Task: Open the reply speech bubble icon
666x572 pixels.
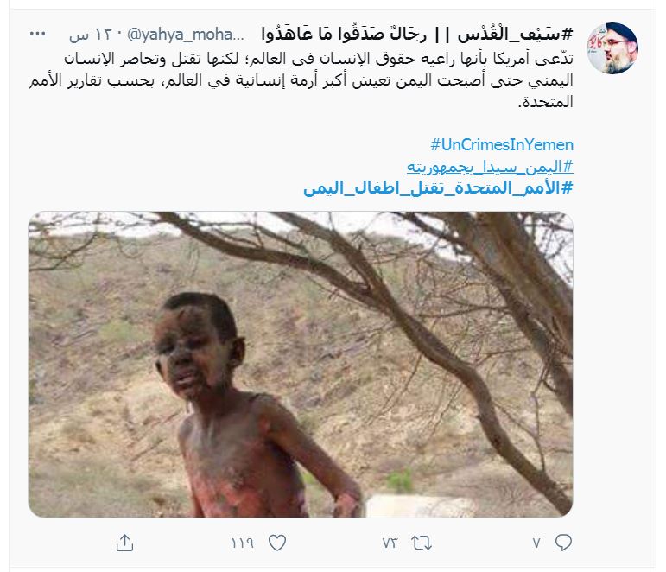Action: 563,543
